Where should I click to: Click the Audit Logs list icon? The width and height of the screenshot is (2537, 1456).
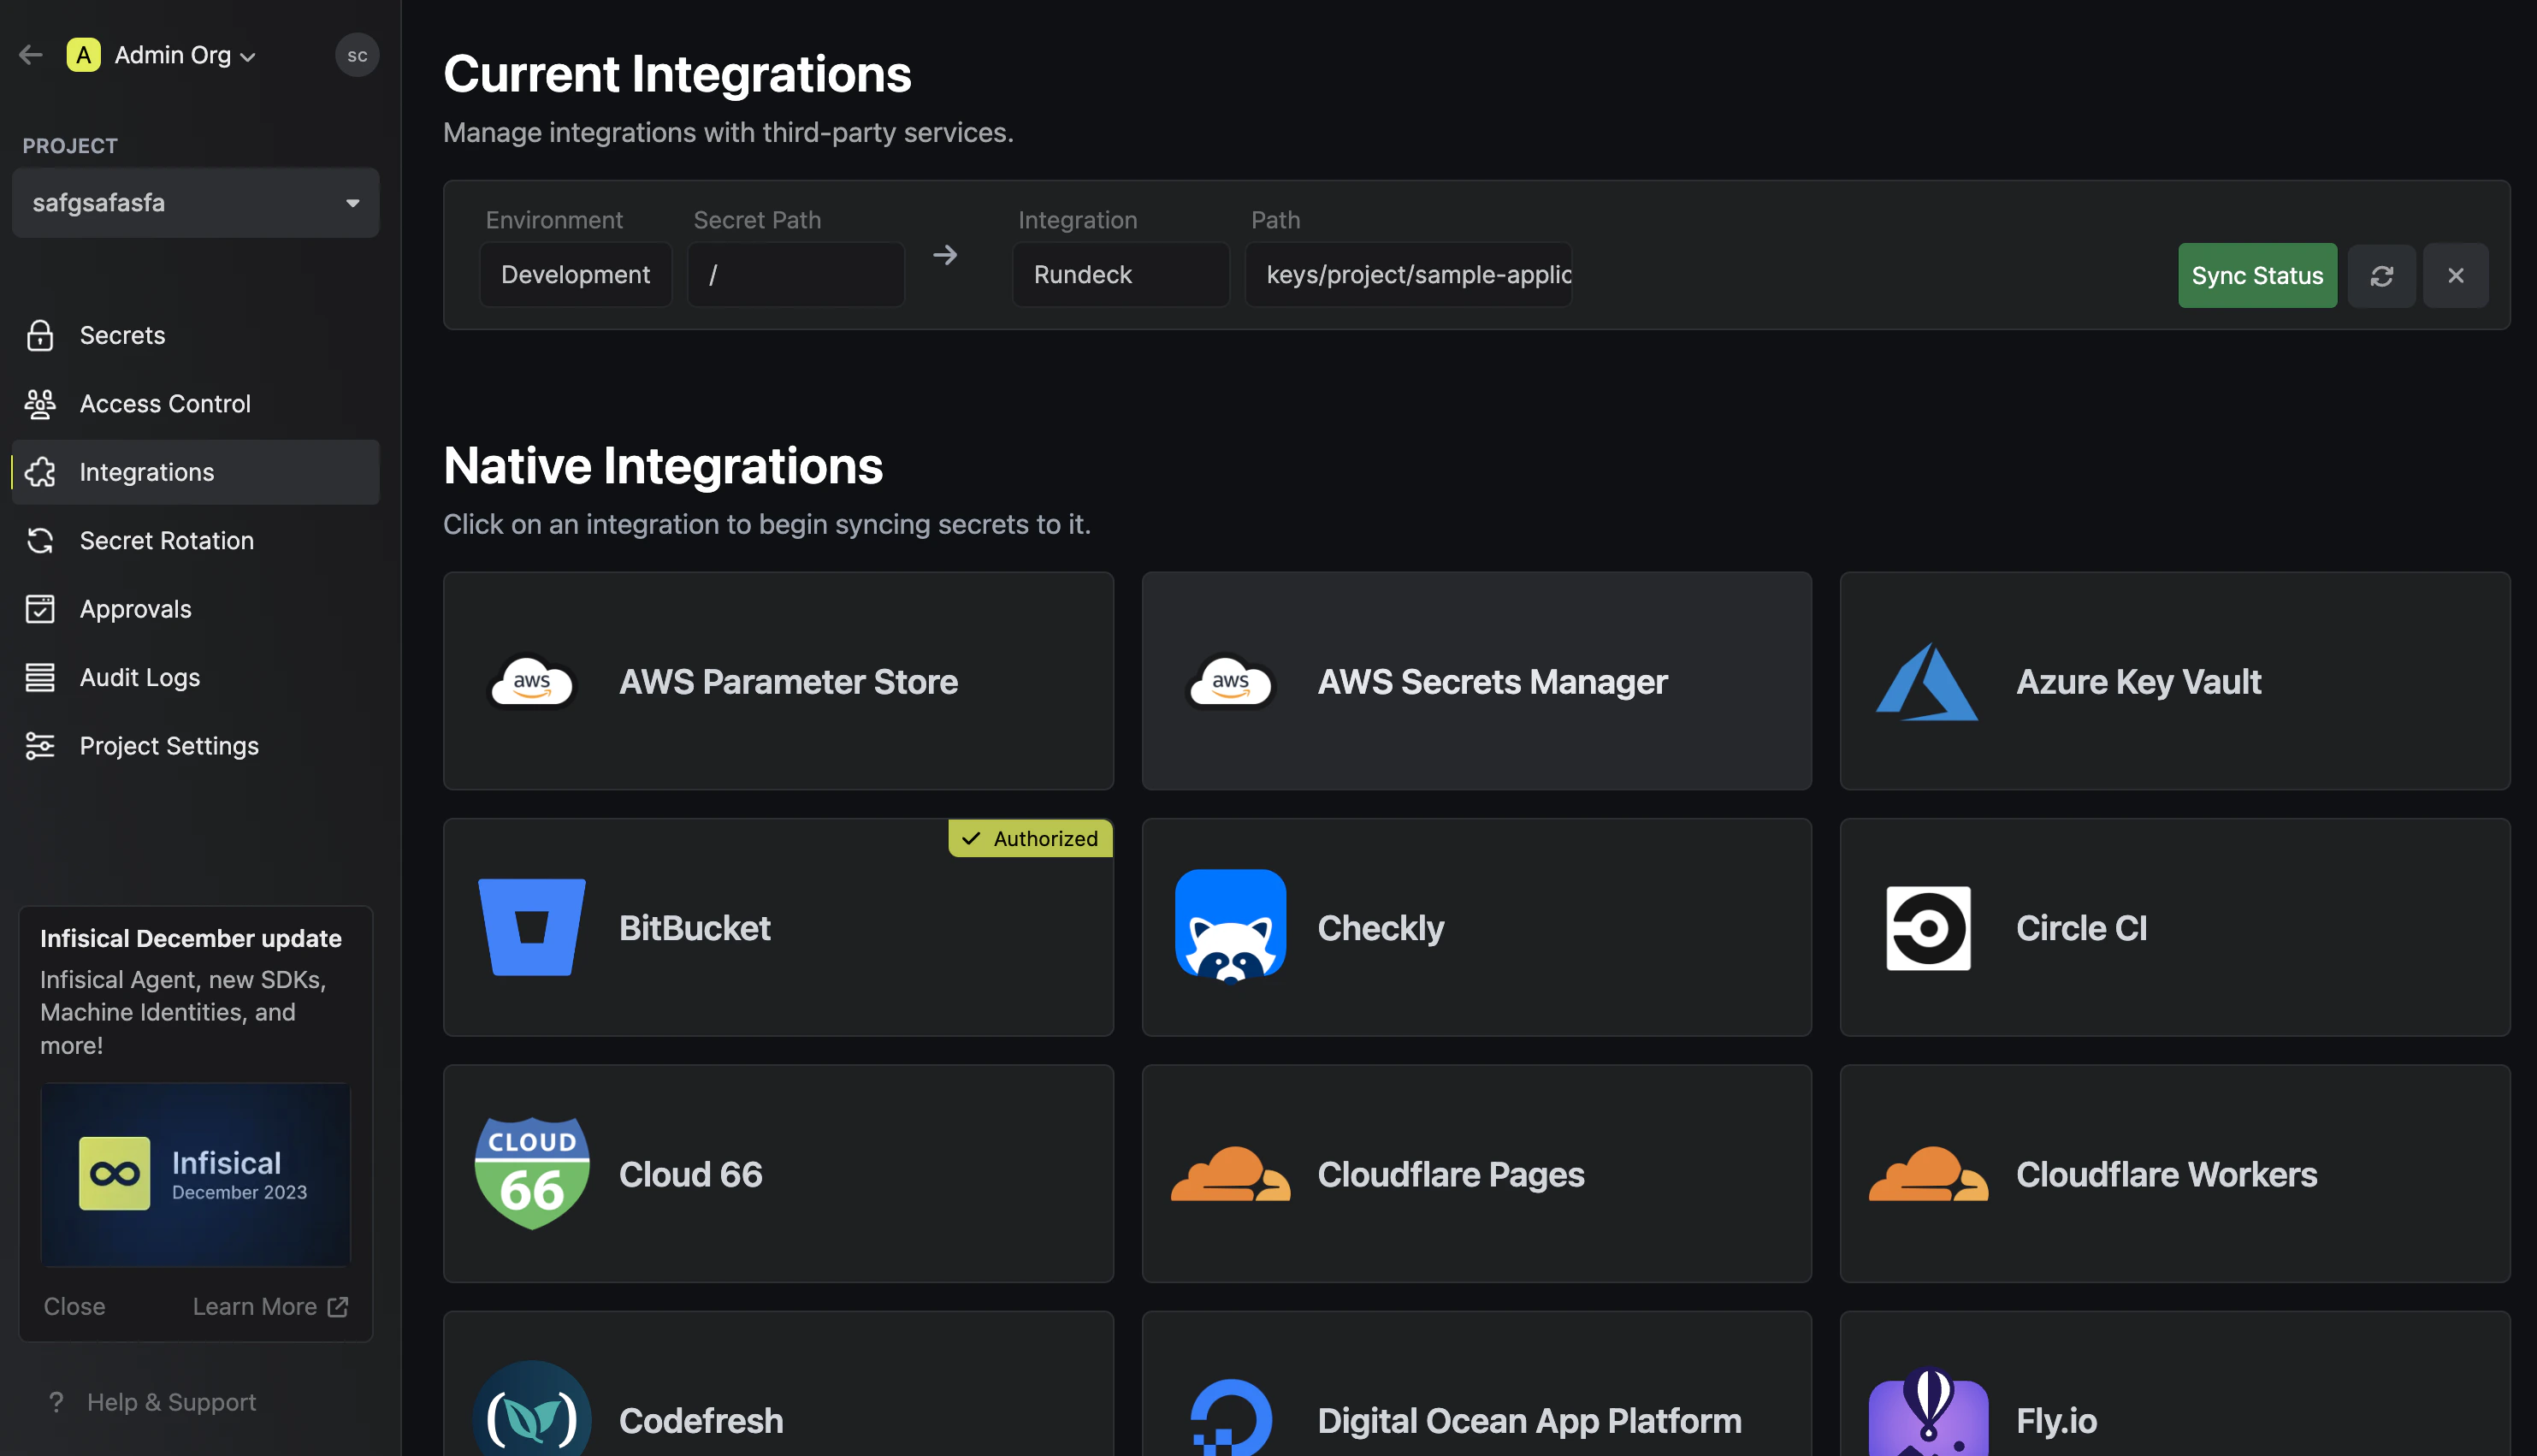(x=40, y=678)
